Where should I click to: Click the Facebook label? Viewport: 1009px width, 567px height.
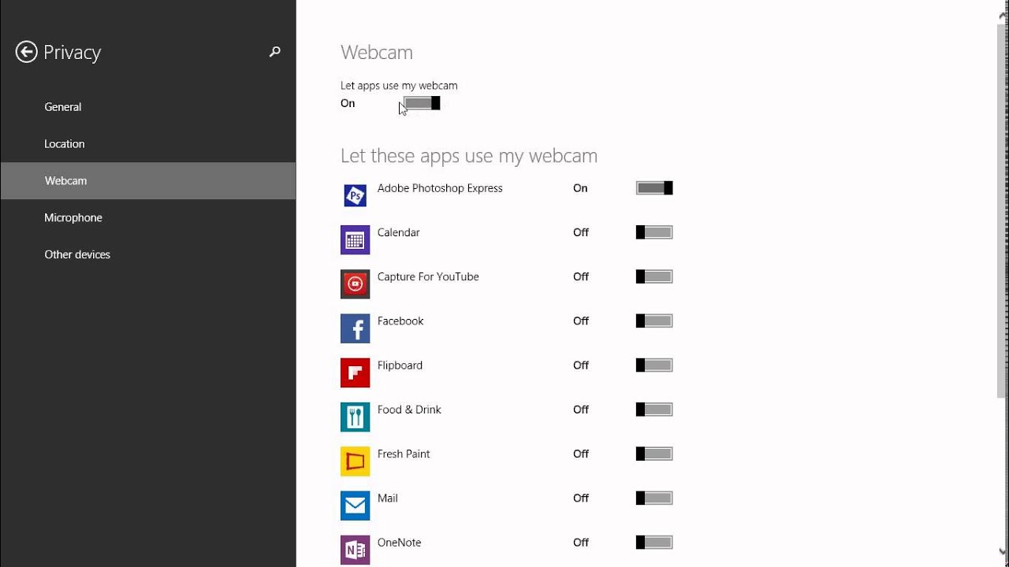[x=400, y=321]
